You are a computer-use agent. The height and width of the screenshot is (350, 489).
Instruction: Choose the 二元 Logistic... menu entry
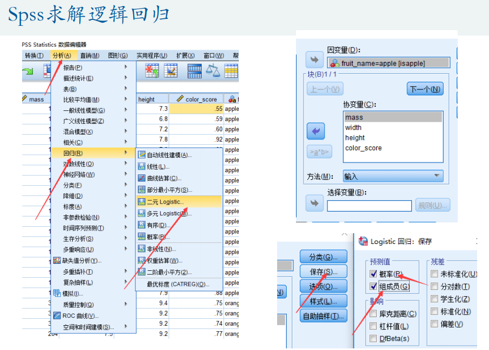click(179, 202)
